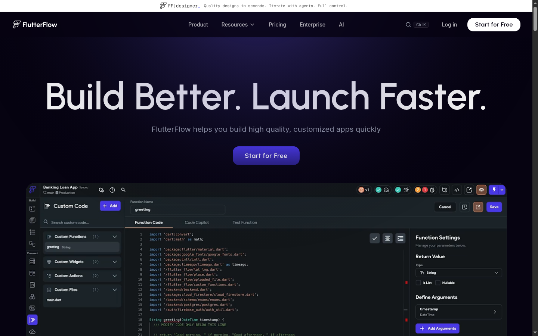The height and width of the screenshot is (336, 538).
Task: Open the comments icon with the green check
Action: pos(382,190)
